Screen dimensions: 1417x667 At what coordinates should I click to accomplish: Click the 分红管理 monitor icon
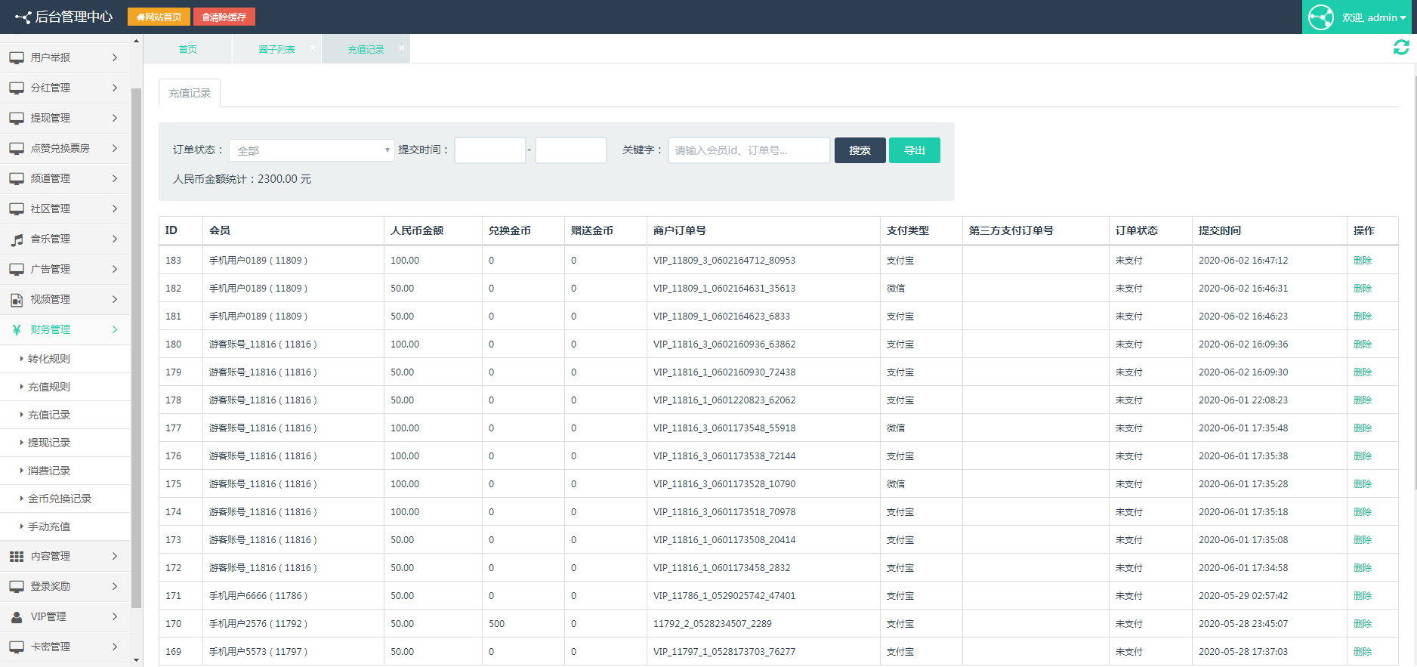click(x=17, y=88)
